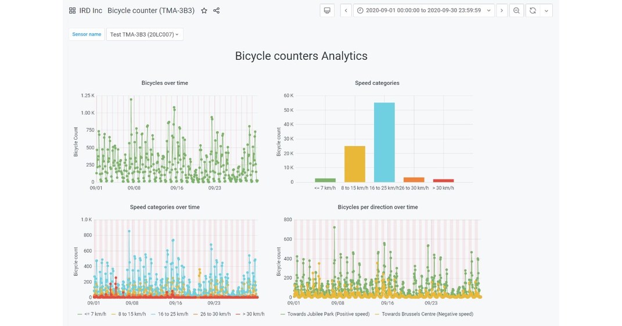
Task: Click the Sensor name label
Action: pos(87,34)
